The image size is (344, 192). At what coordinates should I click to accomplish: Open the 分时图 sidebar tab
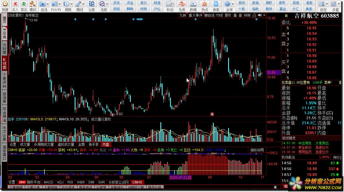click(x=4, y=48)
